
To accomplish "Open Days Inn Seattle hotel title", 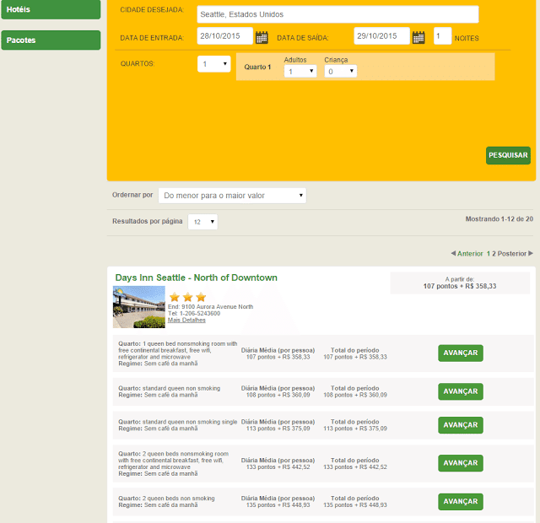I will [x=196, y=278].
